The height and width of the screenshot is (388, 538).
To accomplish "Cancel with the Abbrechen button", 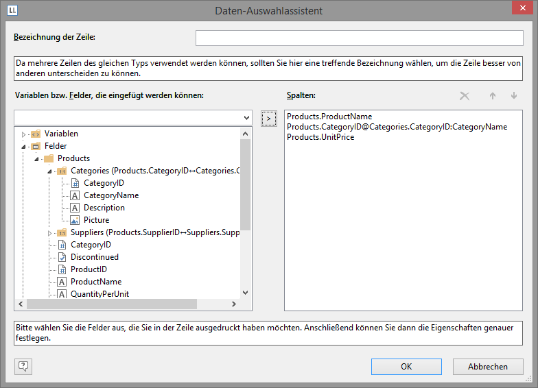I will tap(487, 367).
